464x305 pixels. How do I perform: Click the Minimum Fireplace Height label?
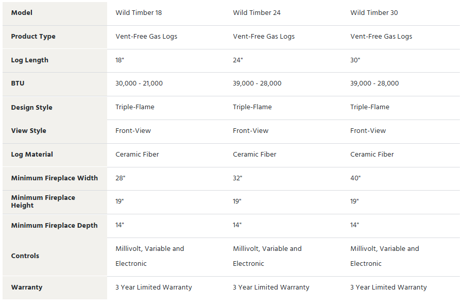click(43, 201)
